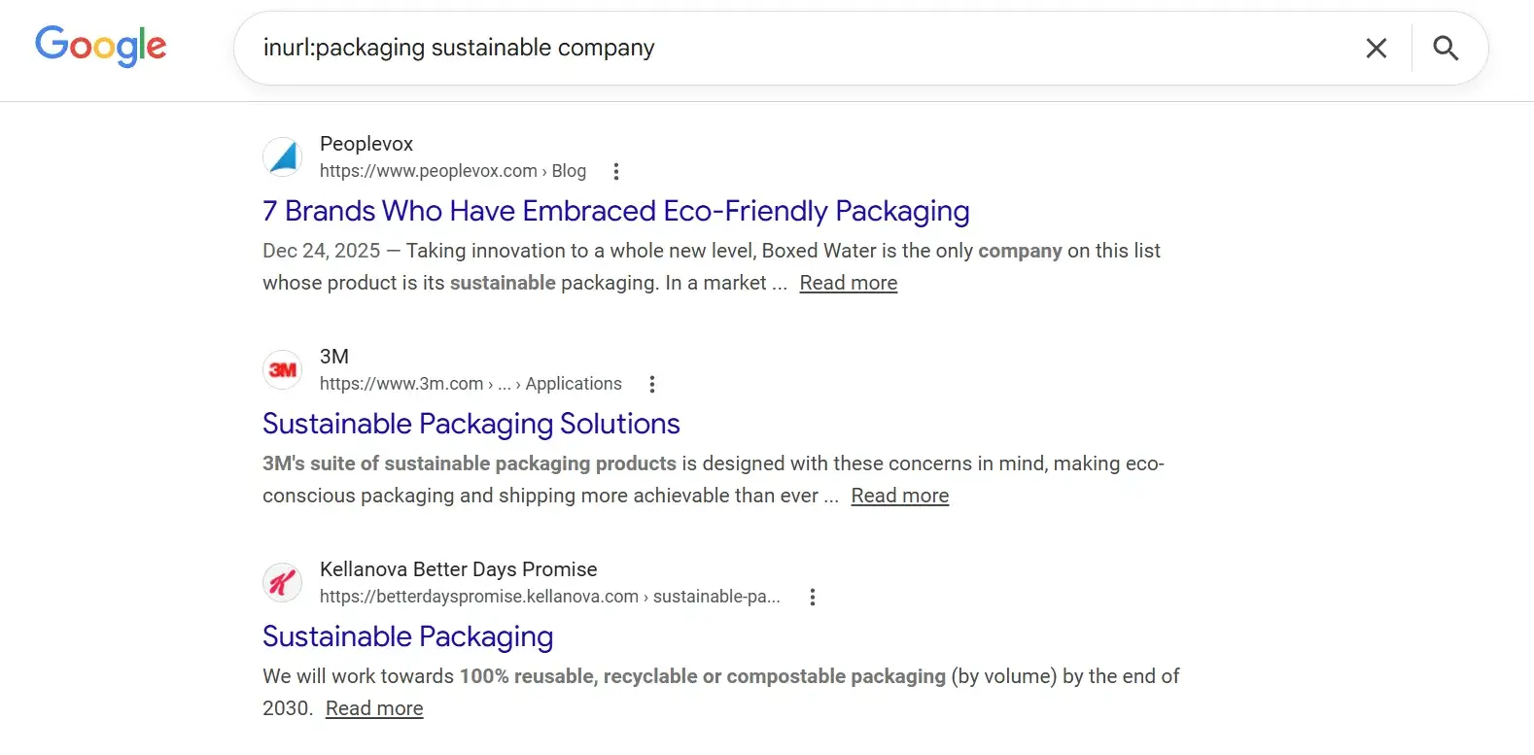This screenshot has height=755, width=1534.
Task: Open the three-dot menu for the 3M result
Action: tap(652, 384)
